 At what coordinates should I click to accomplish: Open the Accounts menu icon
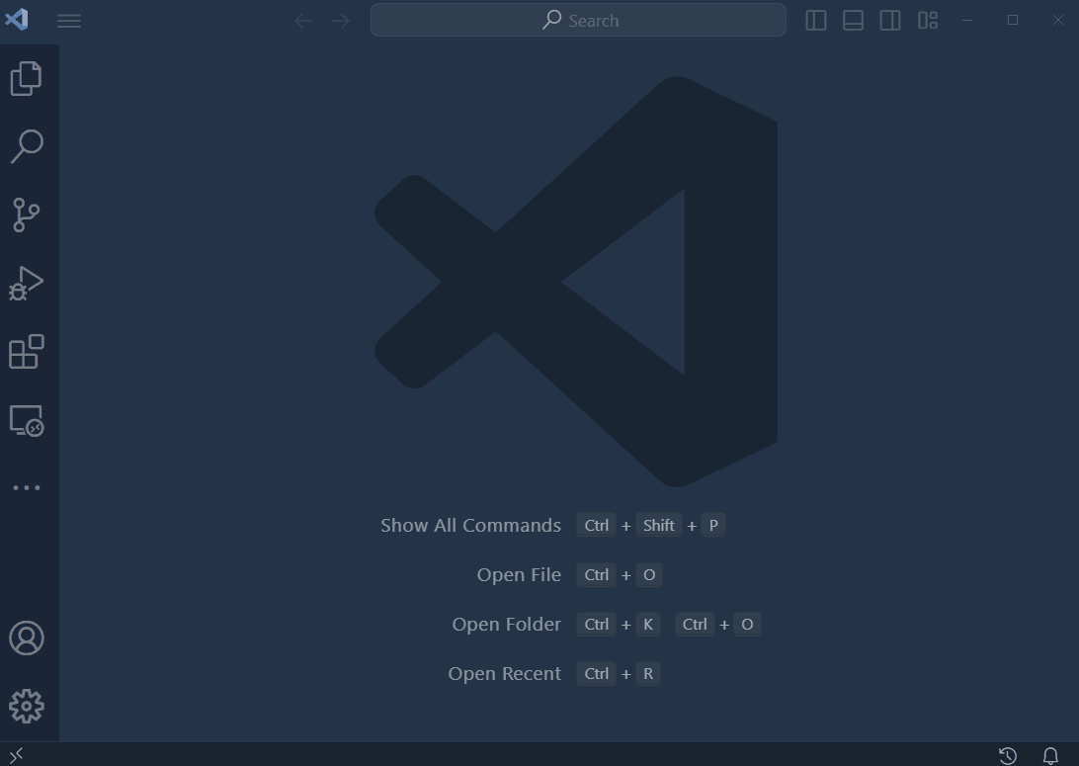click(27, 638)
